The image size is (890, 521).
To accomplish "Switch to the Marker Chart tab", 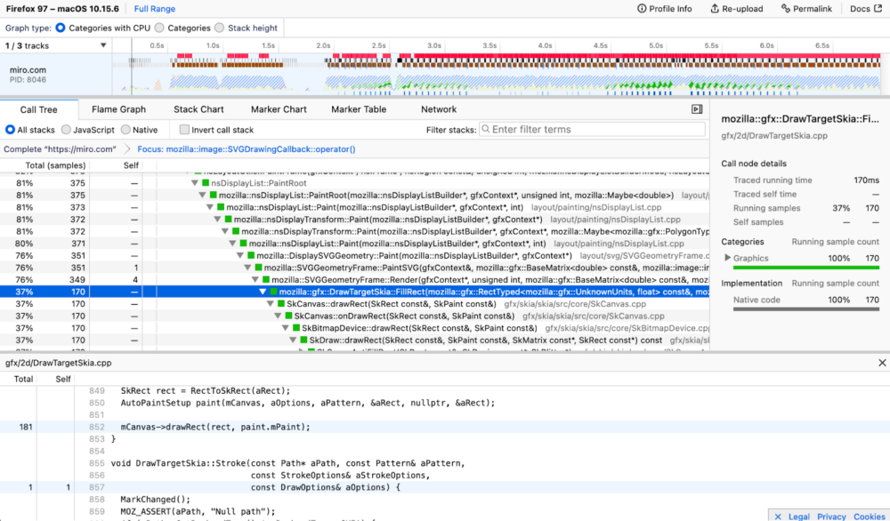I will click(279, 109).
